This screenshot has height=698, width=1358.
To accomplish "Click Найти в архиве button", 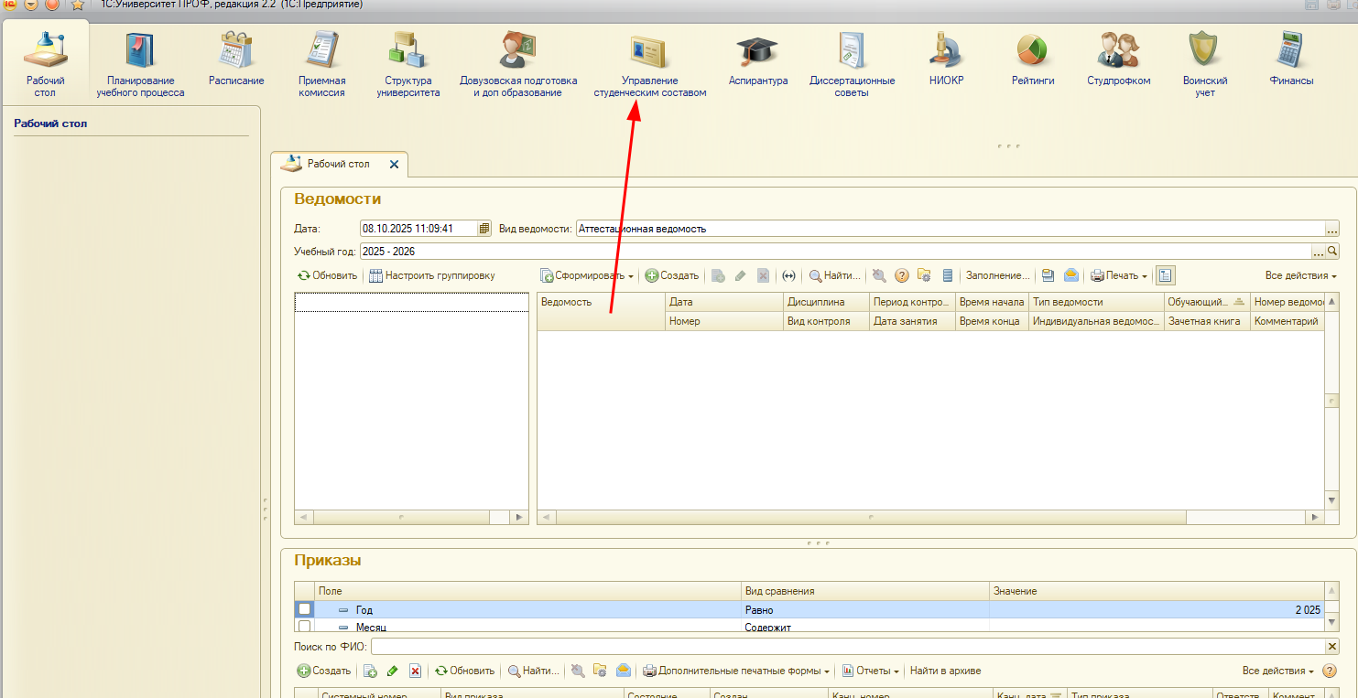I will coord(945,671).
